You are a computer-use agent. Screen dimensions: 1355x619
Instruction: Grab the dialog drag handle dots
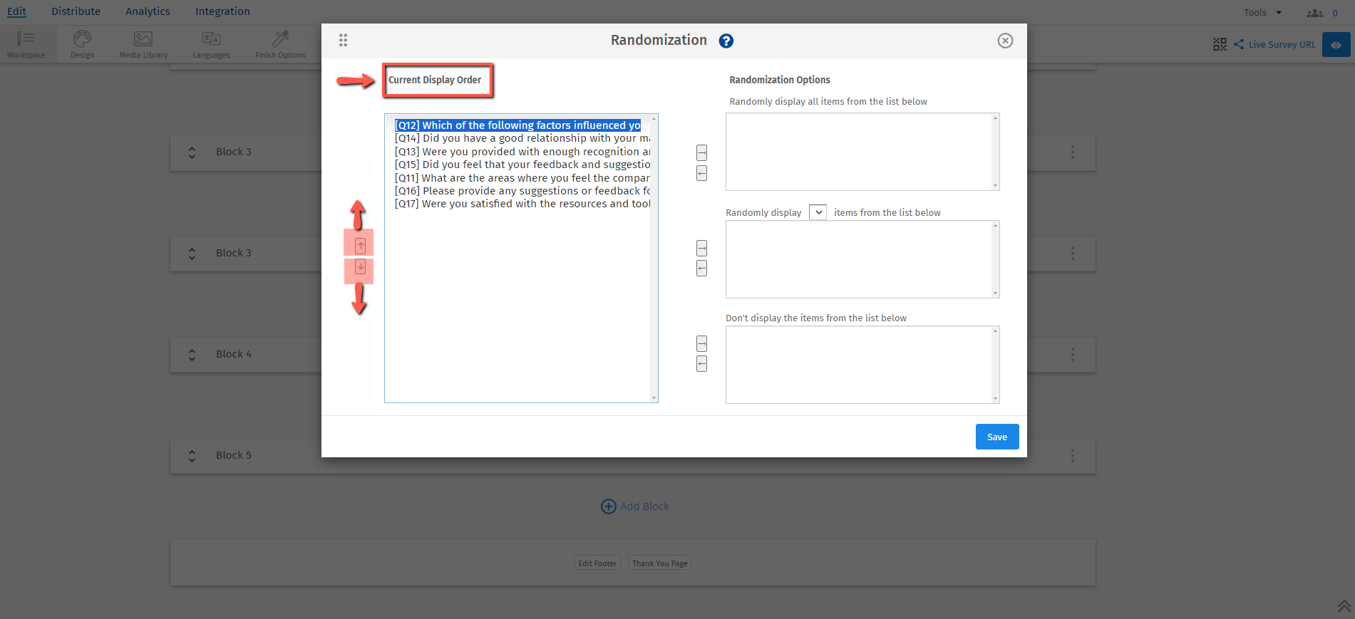click(343, 41)
